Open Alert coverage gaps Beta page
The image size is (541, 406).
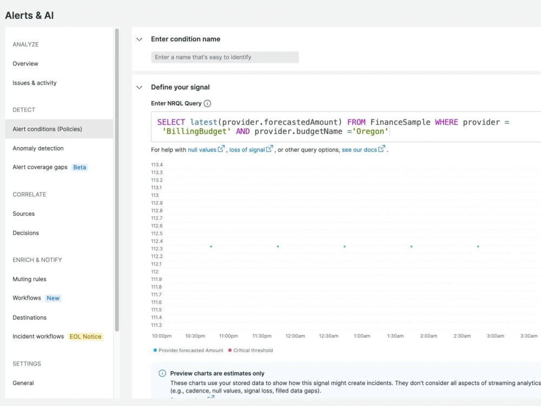click(50, 167)
